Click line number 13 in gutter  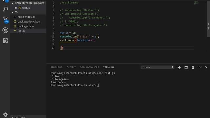click(53, 48)
